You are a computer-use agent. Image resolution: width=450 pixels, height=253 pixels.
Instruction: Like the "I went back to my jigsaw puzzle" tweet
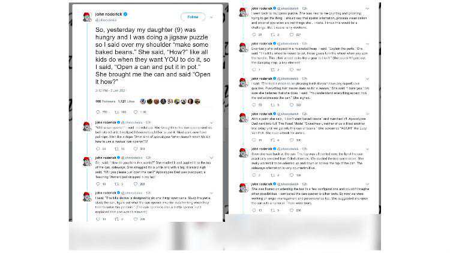291,35
